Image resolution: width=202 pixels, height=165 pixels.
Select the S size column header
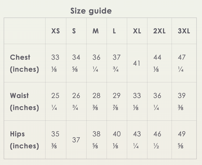point(74,31)
